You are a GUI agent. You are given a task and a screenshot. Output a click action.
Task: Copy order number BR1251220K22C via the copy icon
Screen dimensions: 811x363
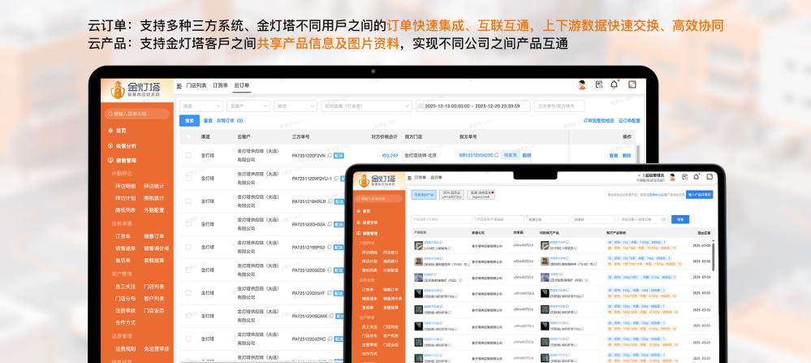pyautogui.click(x=497, y=155)
